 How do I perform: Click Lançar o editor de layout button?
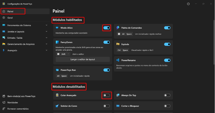click(83, 59)
